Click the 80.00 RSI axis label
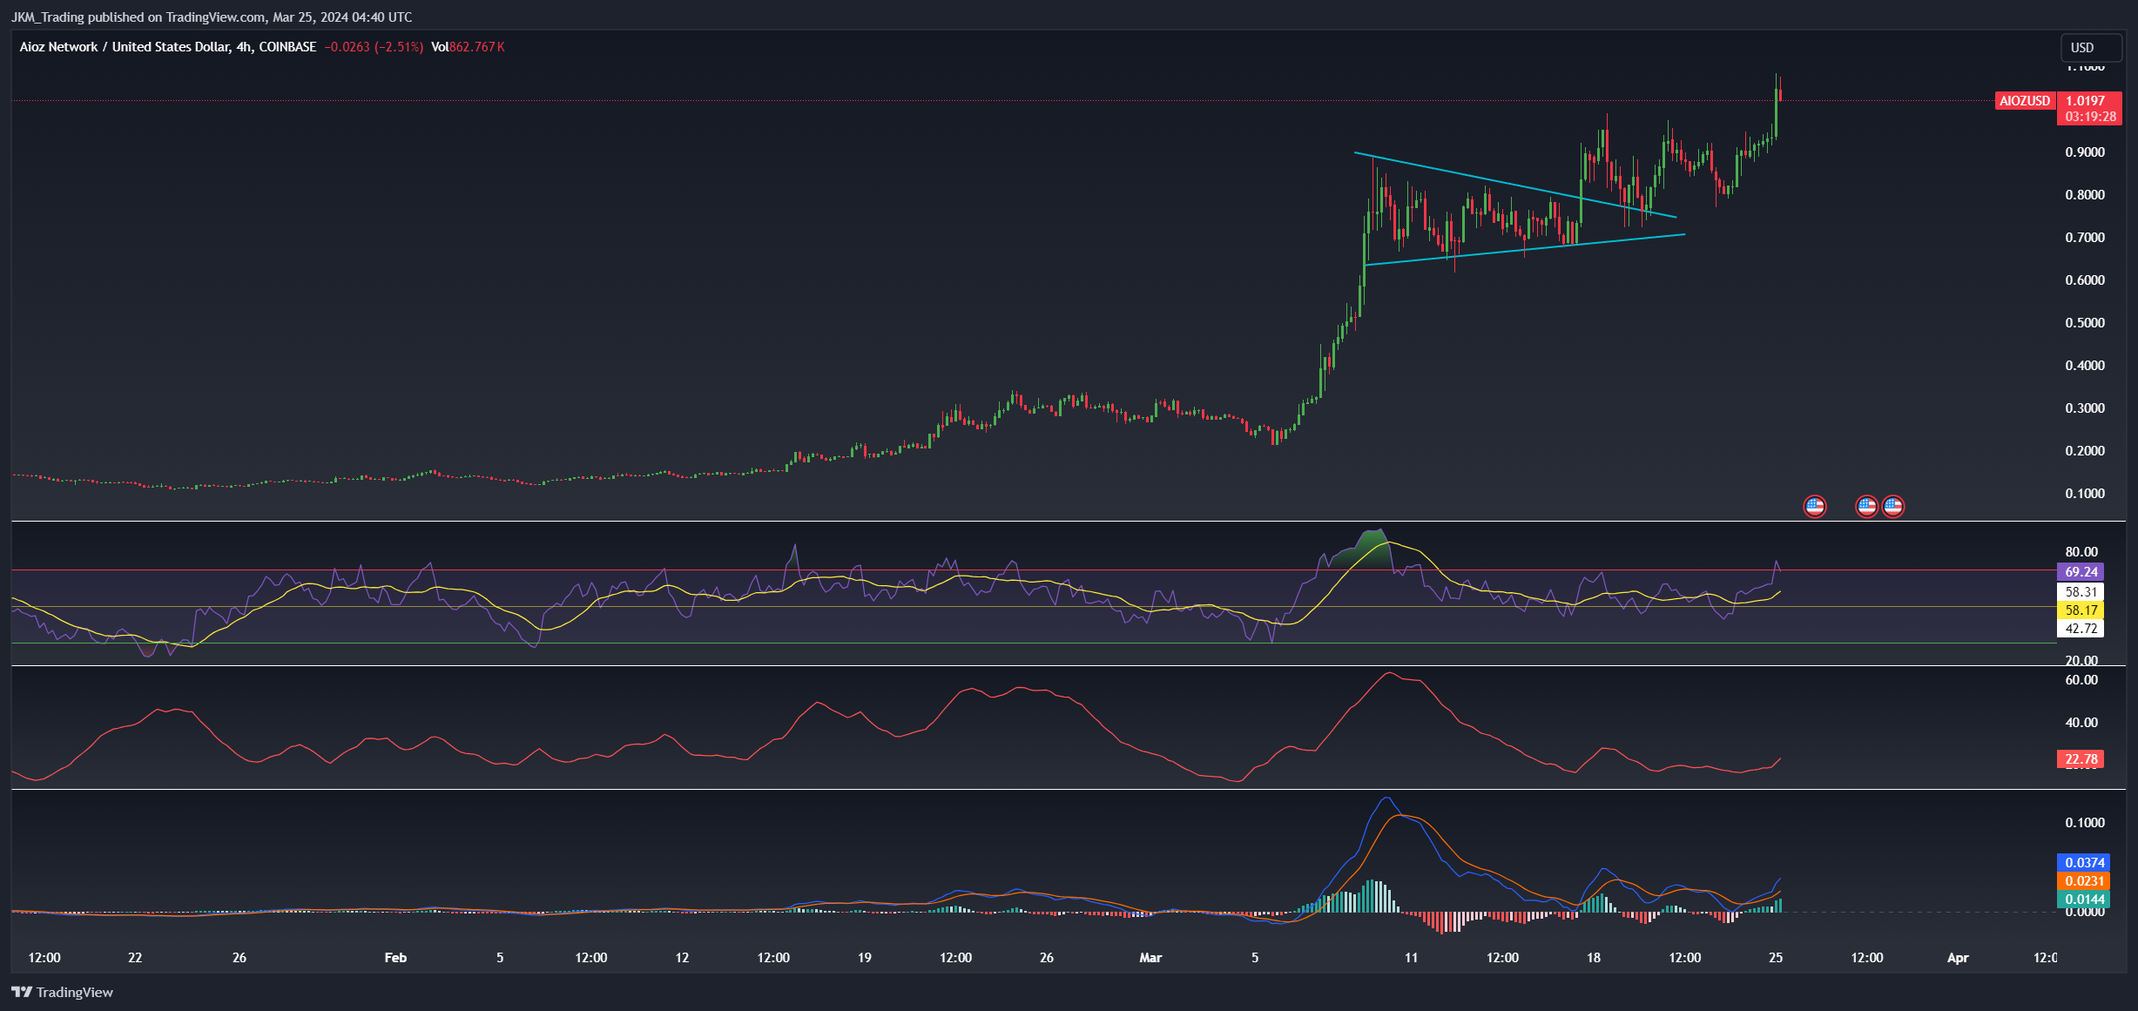The image size is (2138, 1011). coord(2081,552)
